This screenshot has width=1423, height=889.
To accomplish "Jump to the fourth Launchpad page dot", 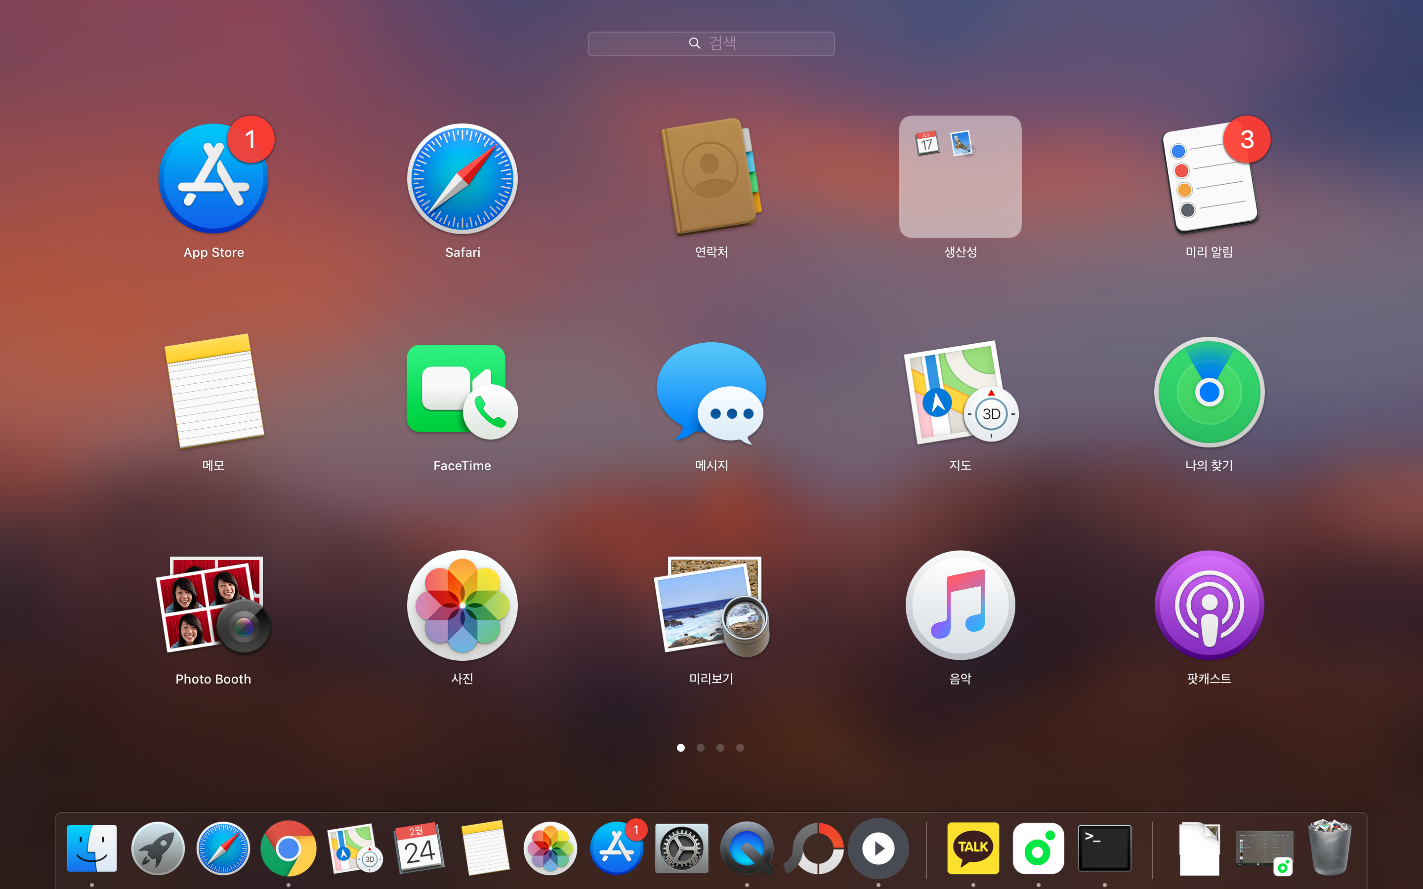I will tap(740, 748).
